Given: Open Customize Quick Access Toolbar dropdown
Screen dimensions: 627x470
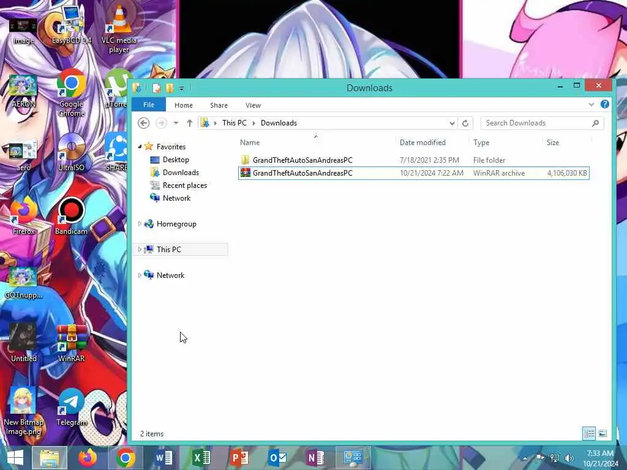Looking at the screenshot, I should pyautogui.click(x=181, y=88).
